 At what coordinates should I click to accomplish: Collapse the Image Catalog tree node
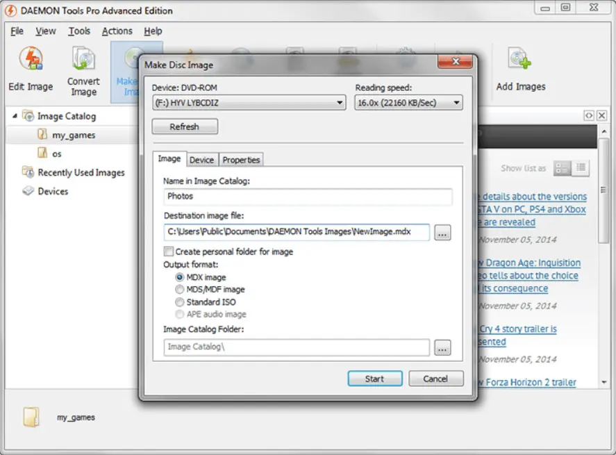[15, 116]
